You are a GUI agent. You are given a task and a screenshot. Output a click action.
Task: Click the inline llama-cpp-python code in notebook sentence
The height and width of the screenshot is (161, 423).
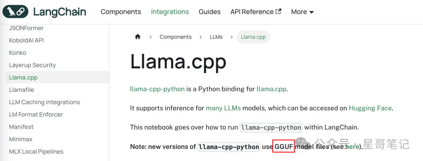click(x=271, y=128)
